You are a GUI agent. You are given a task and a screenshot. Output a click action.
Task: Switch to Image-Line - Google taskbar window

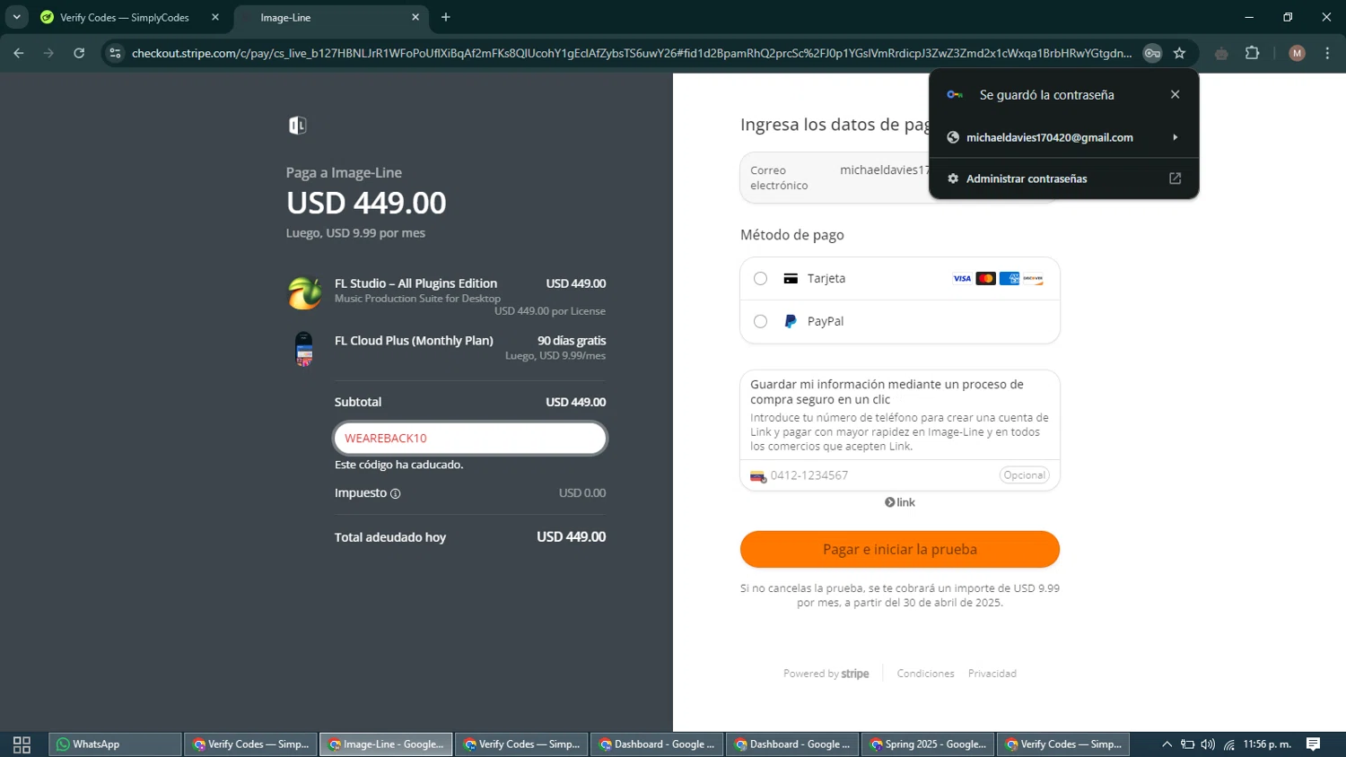tap(386, 744)
